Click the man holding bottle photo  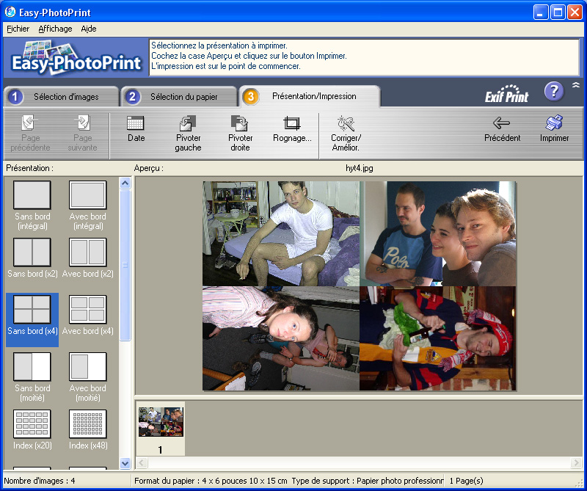tap(437, 338)
